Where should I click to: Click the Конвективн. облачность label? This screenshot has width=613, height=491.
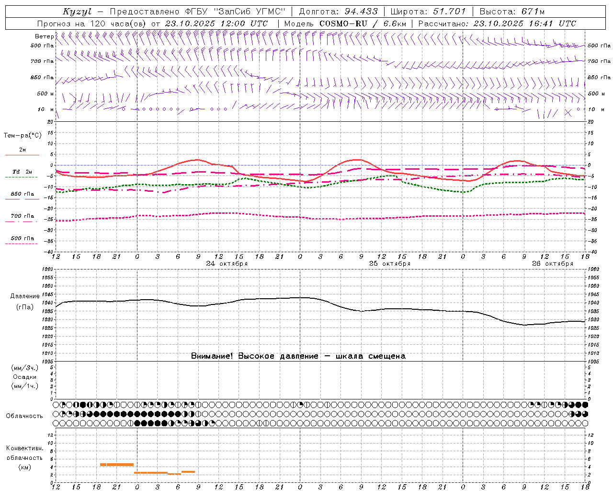pyautogui.click(x=24, y=453)
